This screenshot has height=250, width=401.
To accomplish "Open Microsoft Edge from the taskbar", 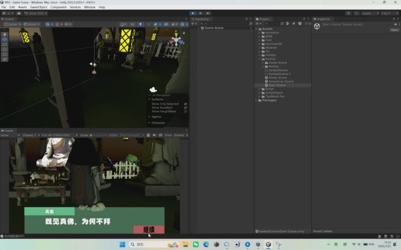I will tap(206, 245).
